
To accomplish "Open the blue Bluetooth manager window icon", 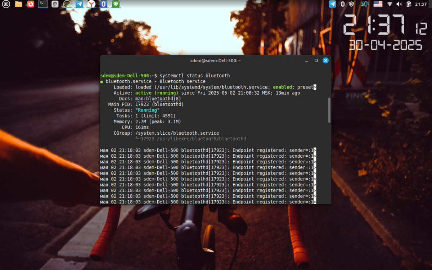I will click(x=104, y=4).
